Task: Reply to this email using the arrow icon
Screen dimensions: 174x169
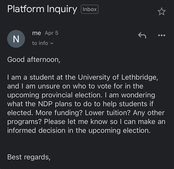Action: (x=142, y=35)
